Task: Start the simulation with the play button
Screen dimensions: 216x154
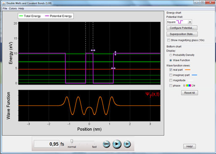Action: coord(117,144)
